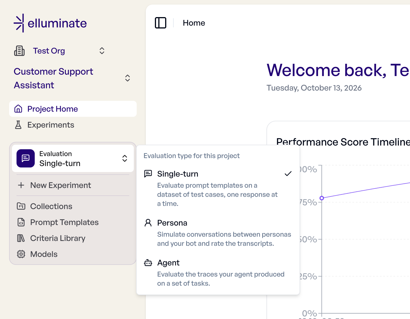Click the Home breadcrumb
Screen dimensions: 410x319
[x=194, y=23]
